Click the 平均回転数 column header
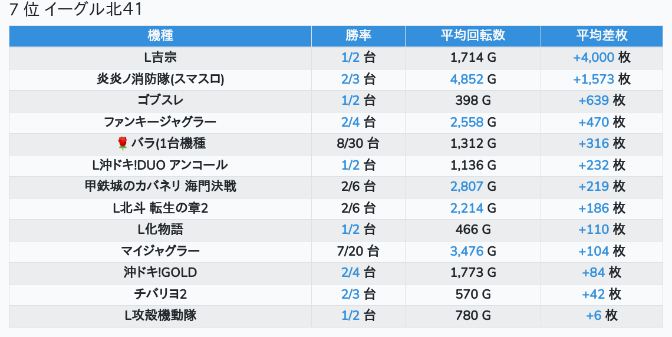Image resolution: width=672 pixels, height=337 pixels. 473,35
